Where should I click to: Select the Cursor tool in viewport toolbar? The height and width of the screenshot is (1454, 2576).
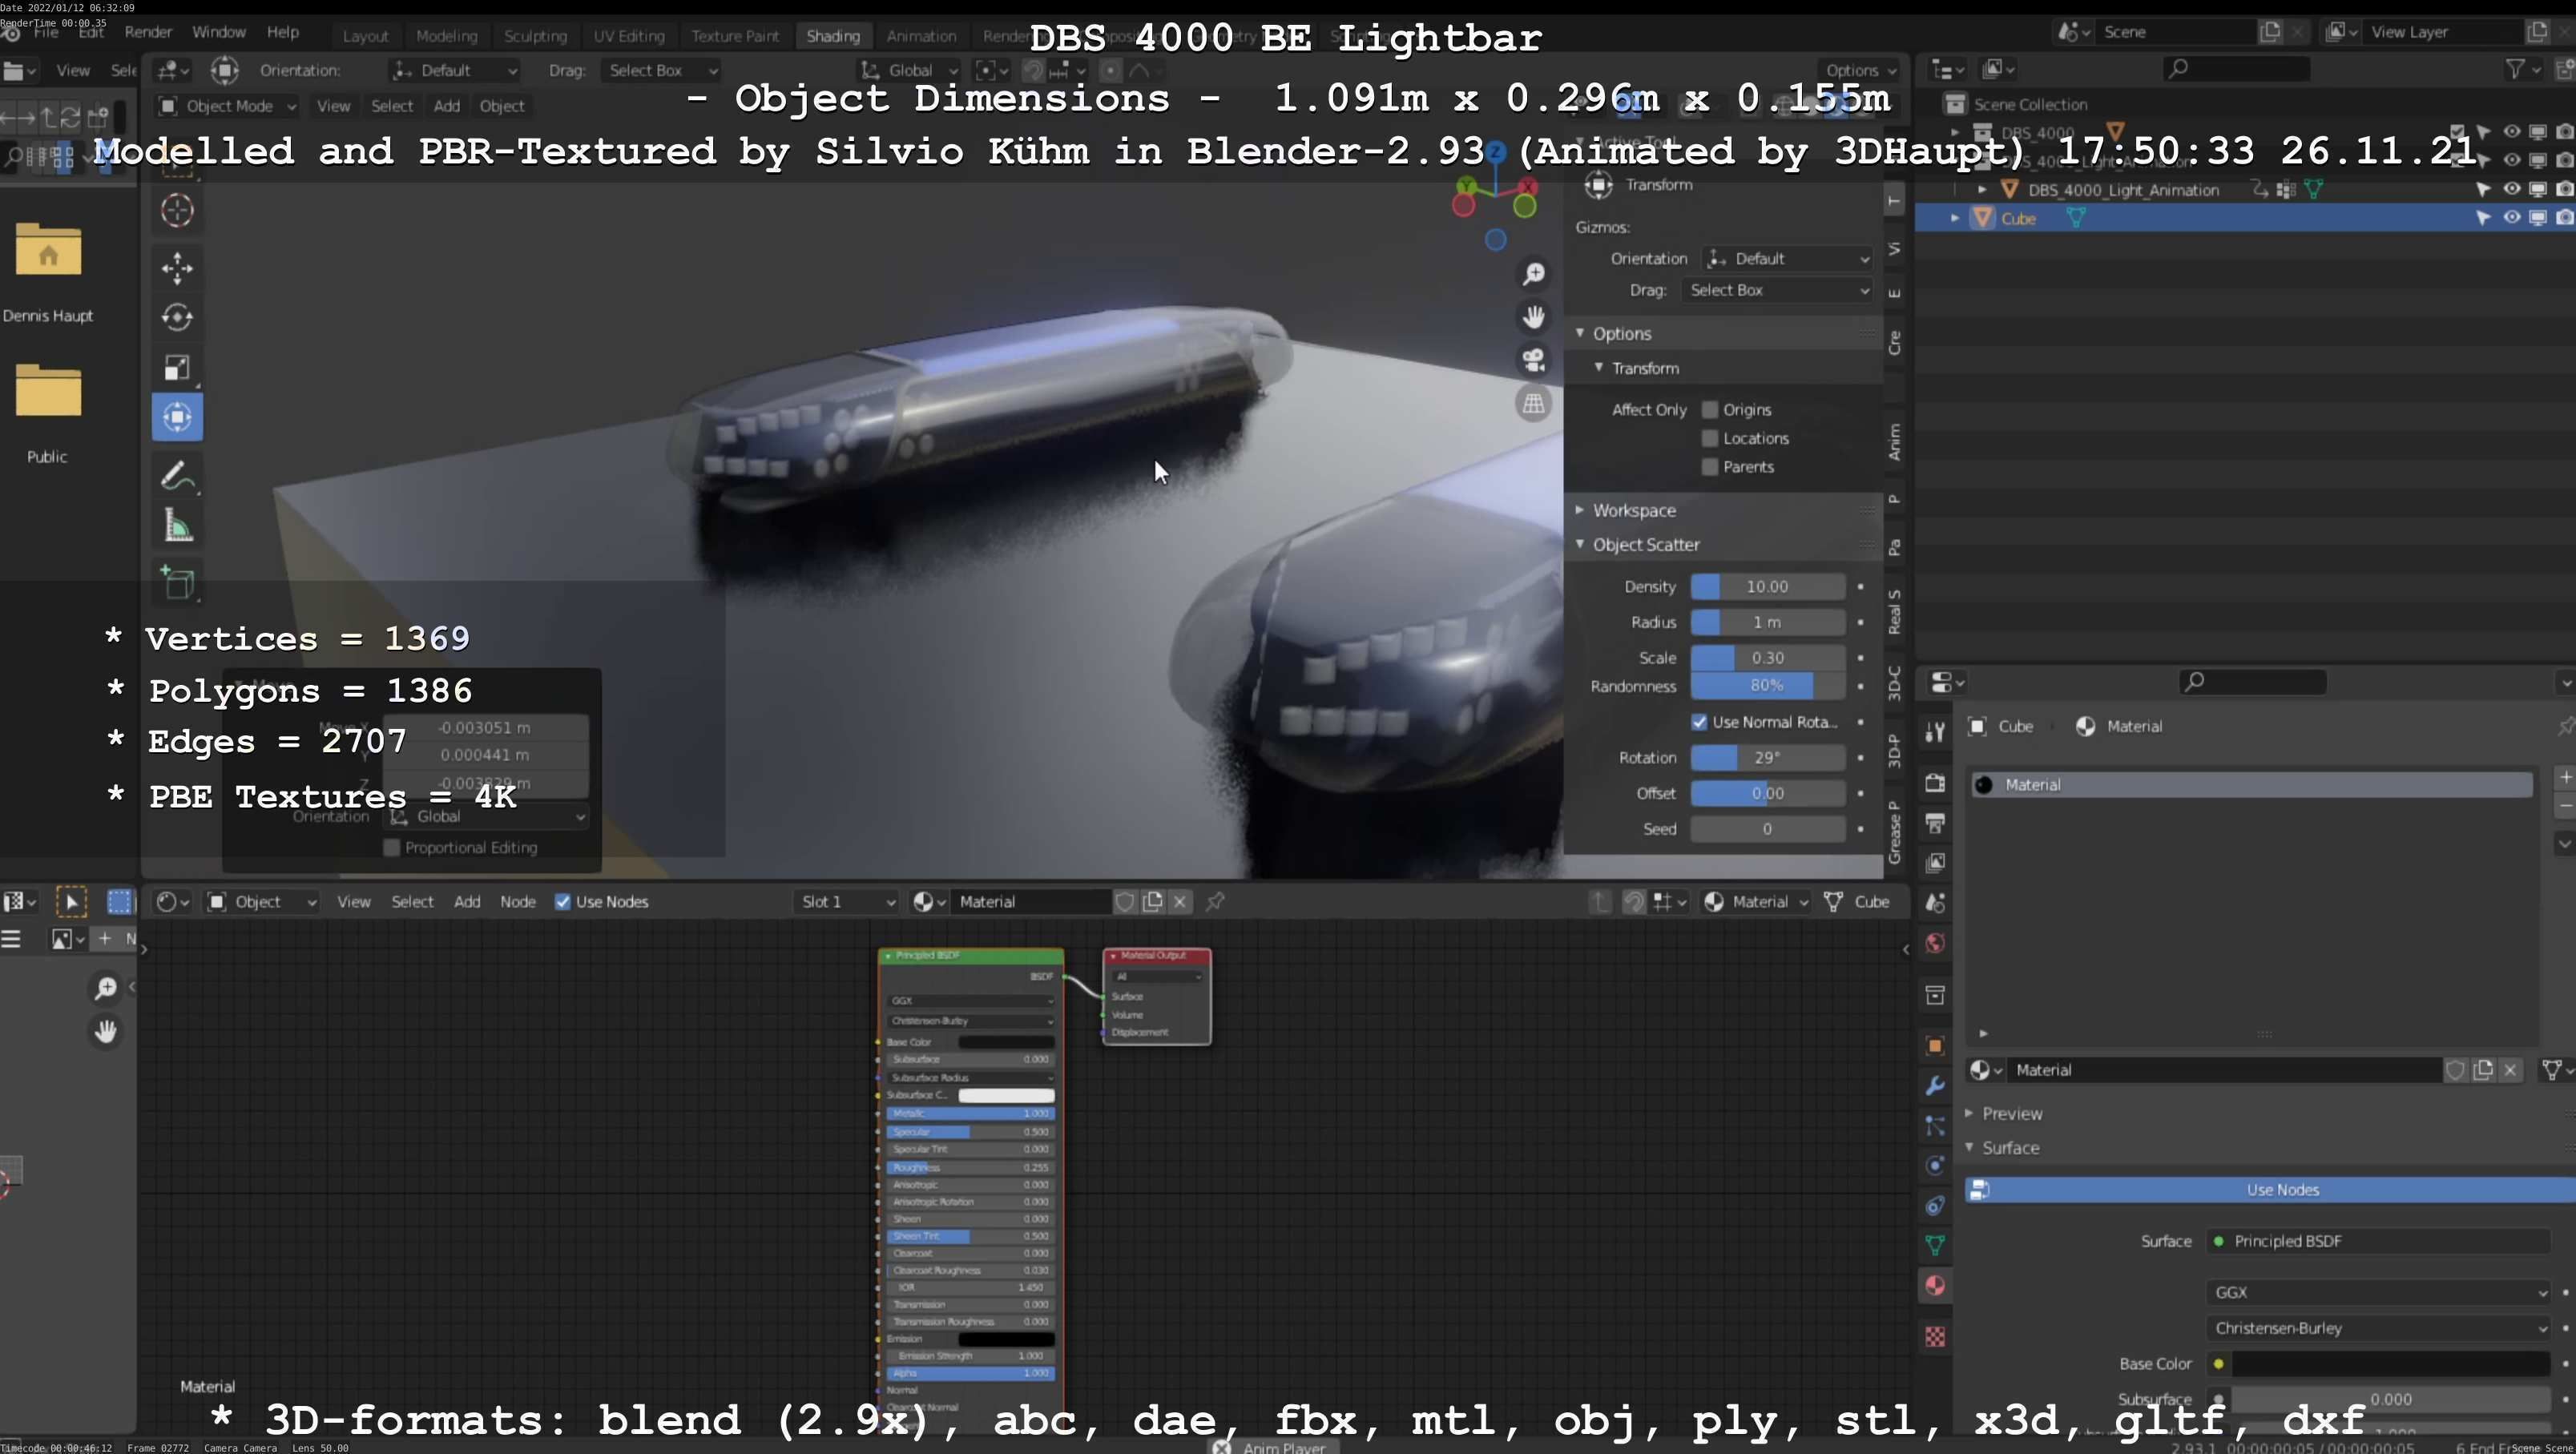click(177, 210)
